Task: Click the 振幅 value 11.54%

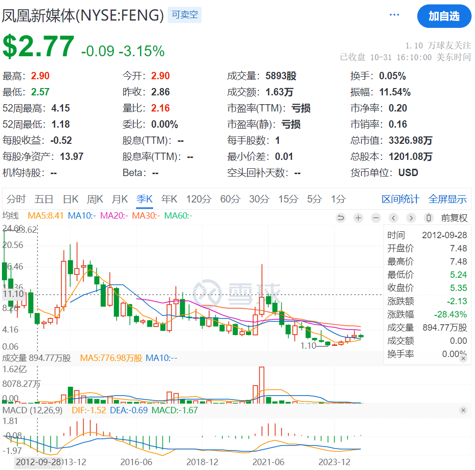Action: coord(395,92)
